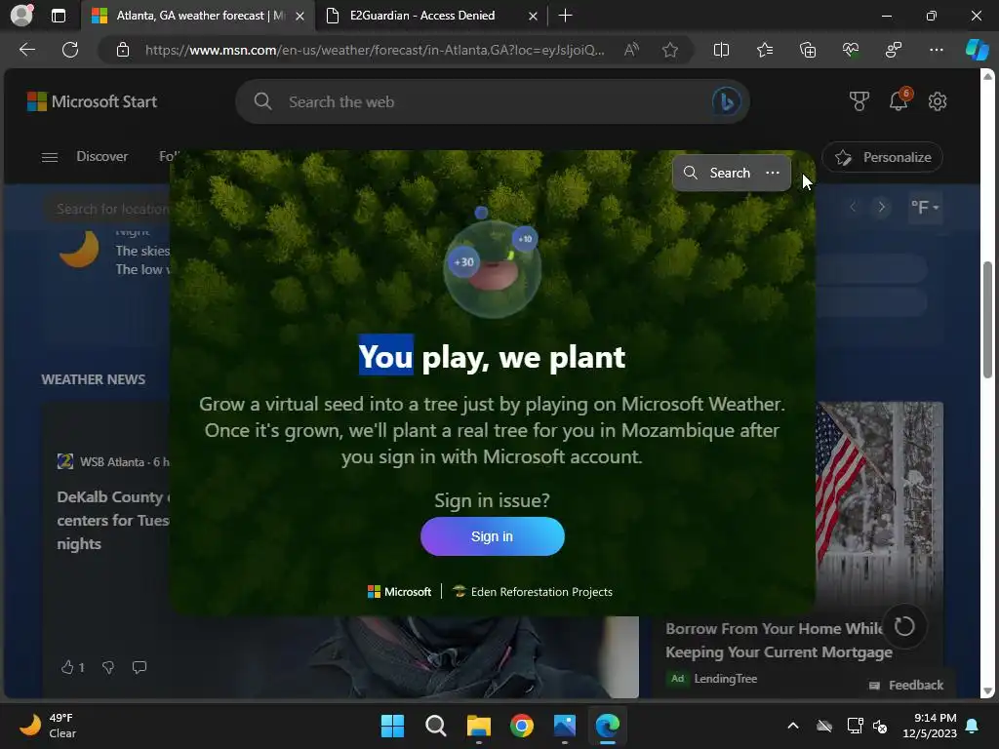Image resolution: width=999 pixels, height=749 pixels.
Task: Click the network display tray icon
Action: coord(855,726)
